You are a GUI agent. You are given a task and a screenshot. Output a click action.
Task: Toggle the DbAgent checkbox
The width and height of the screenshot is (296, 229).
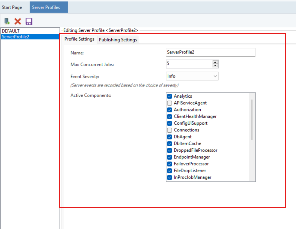[x=170, y=137]
